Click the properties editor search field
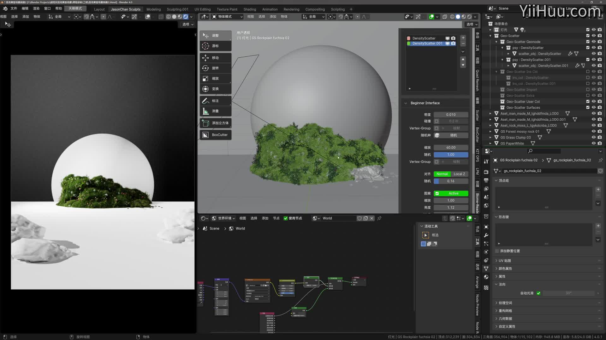The image size is (606, 340). [x=544, y=151]
